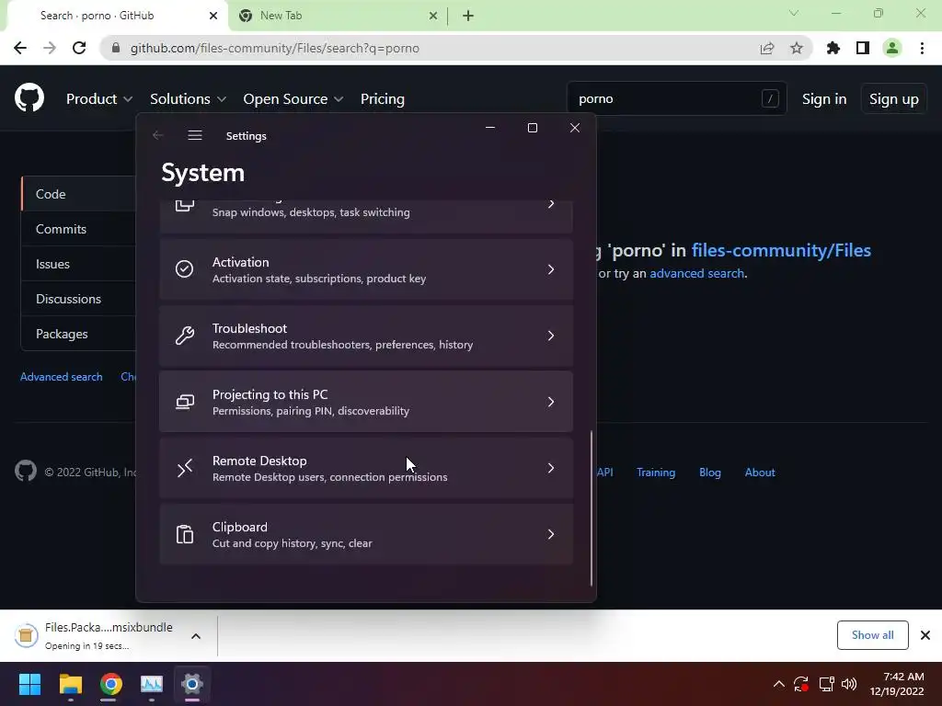
Task: Close the Search porno GitHub tab
Action: (x=213, y=16)
